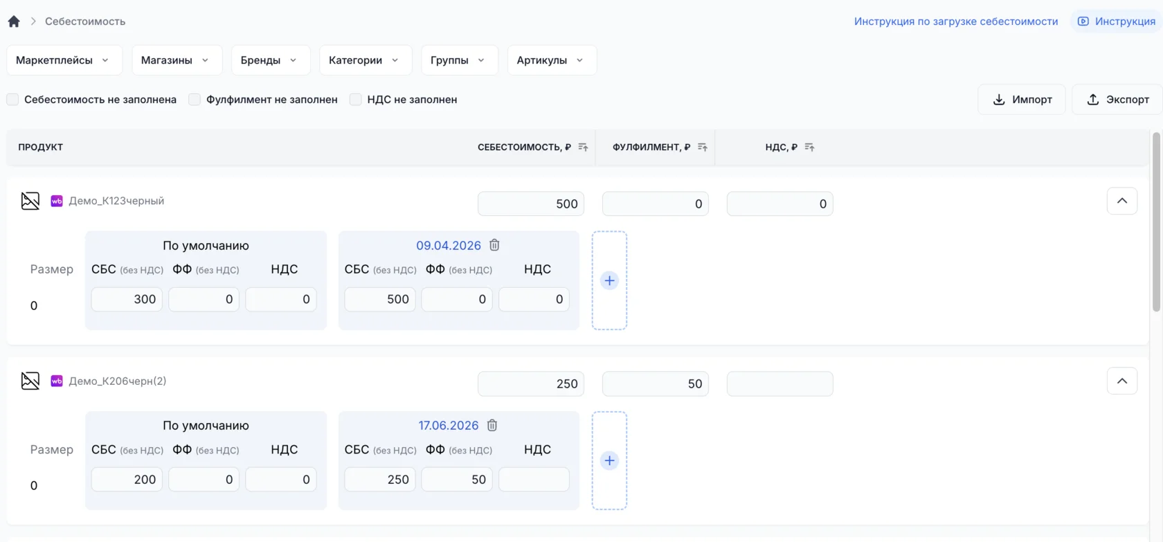Toggle Себестоимость не заполнена checkbox
This screenshot has width=1163, height=542.
tap(12, 100)
